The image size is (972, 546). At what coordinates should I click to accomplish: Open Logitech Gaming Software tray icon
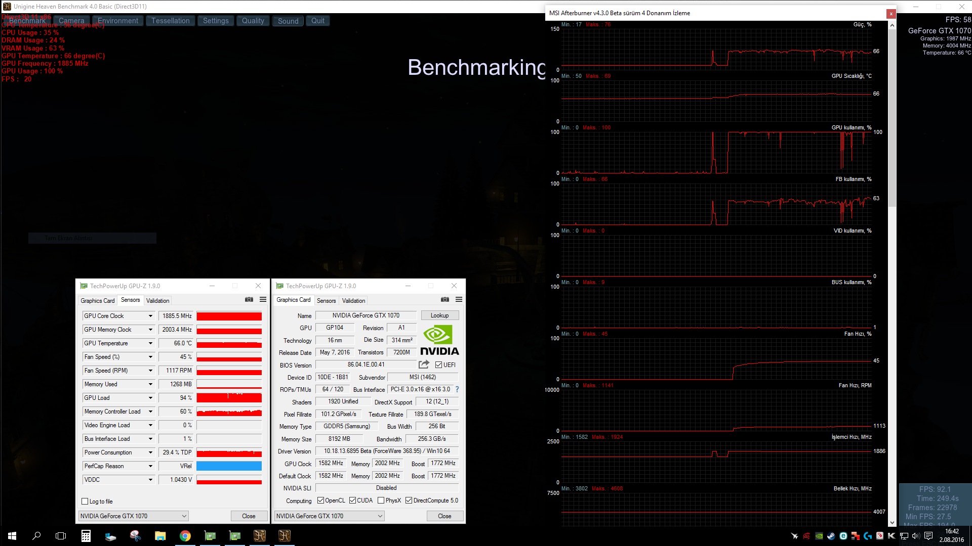click(868, 536)
